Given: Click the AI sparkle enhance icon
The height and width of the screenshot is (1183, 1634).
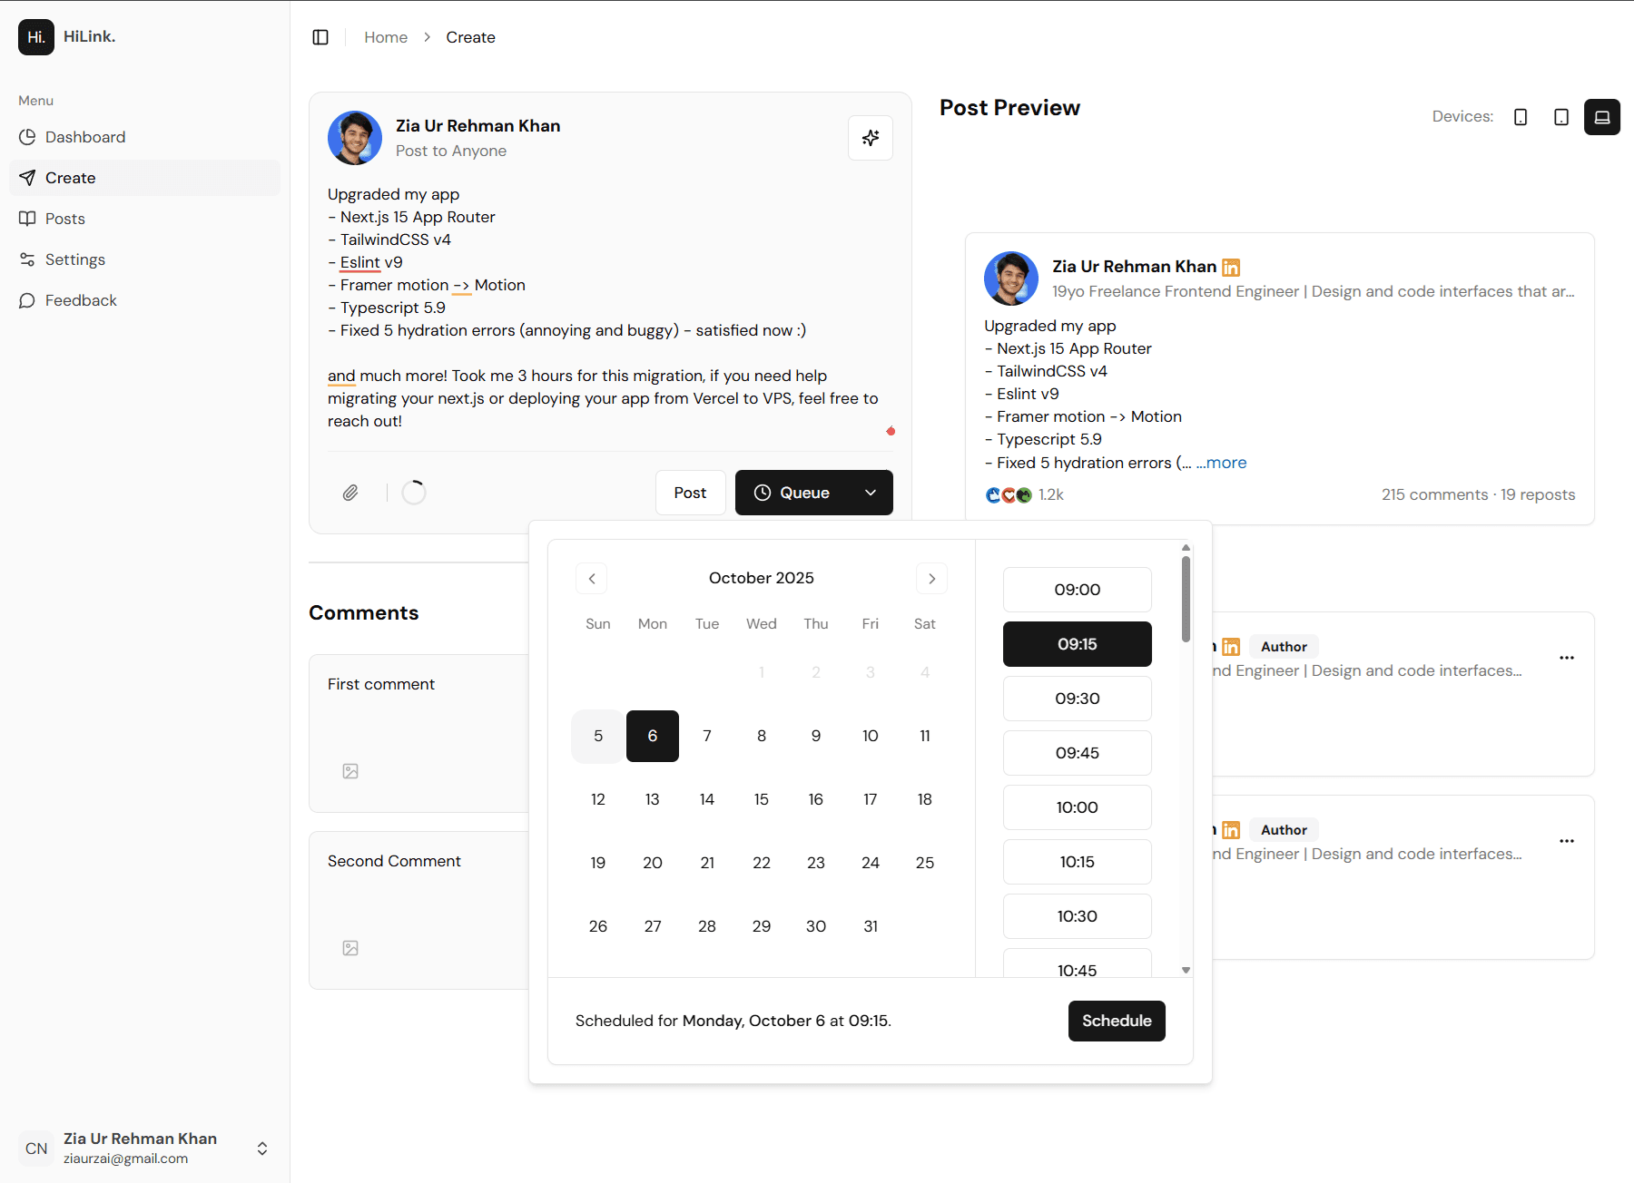Looking at the screenshot, I should click(870, 138).
